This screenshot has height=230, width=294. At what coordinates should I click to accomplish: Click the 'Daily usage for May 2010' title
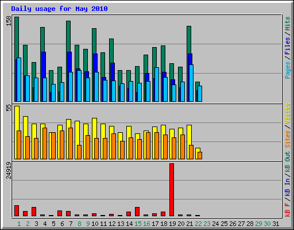tap(59, 9)
